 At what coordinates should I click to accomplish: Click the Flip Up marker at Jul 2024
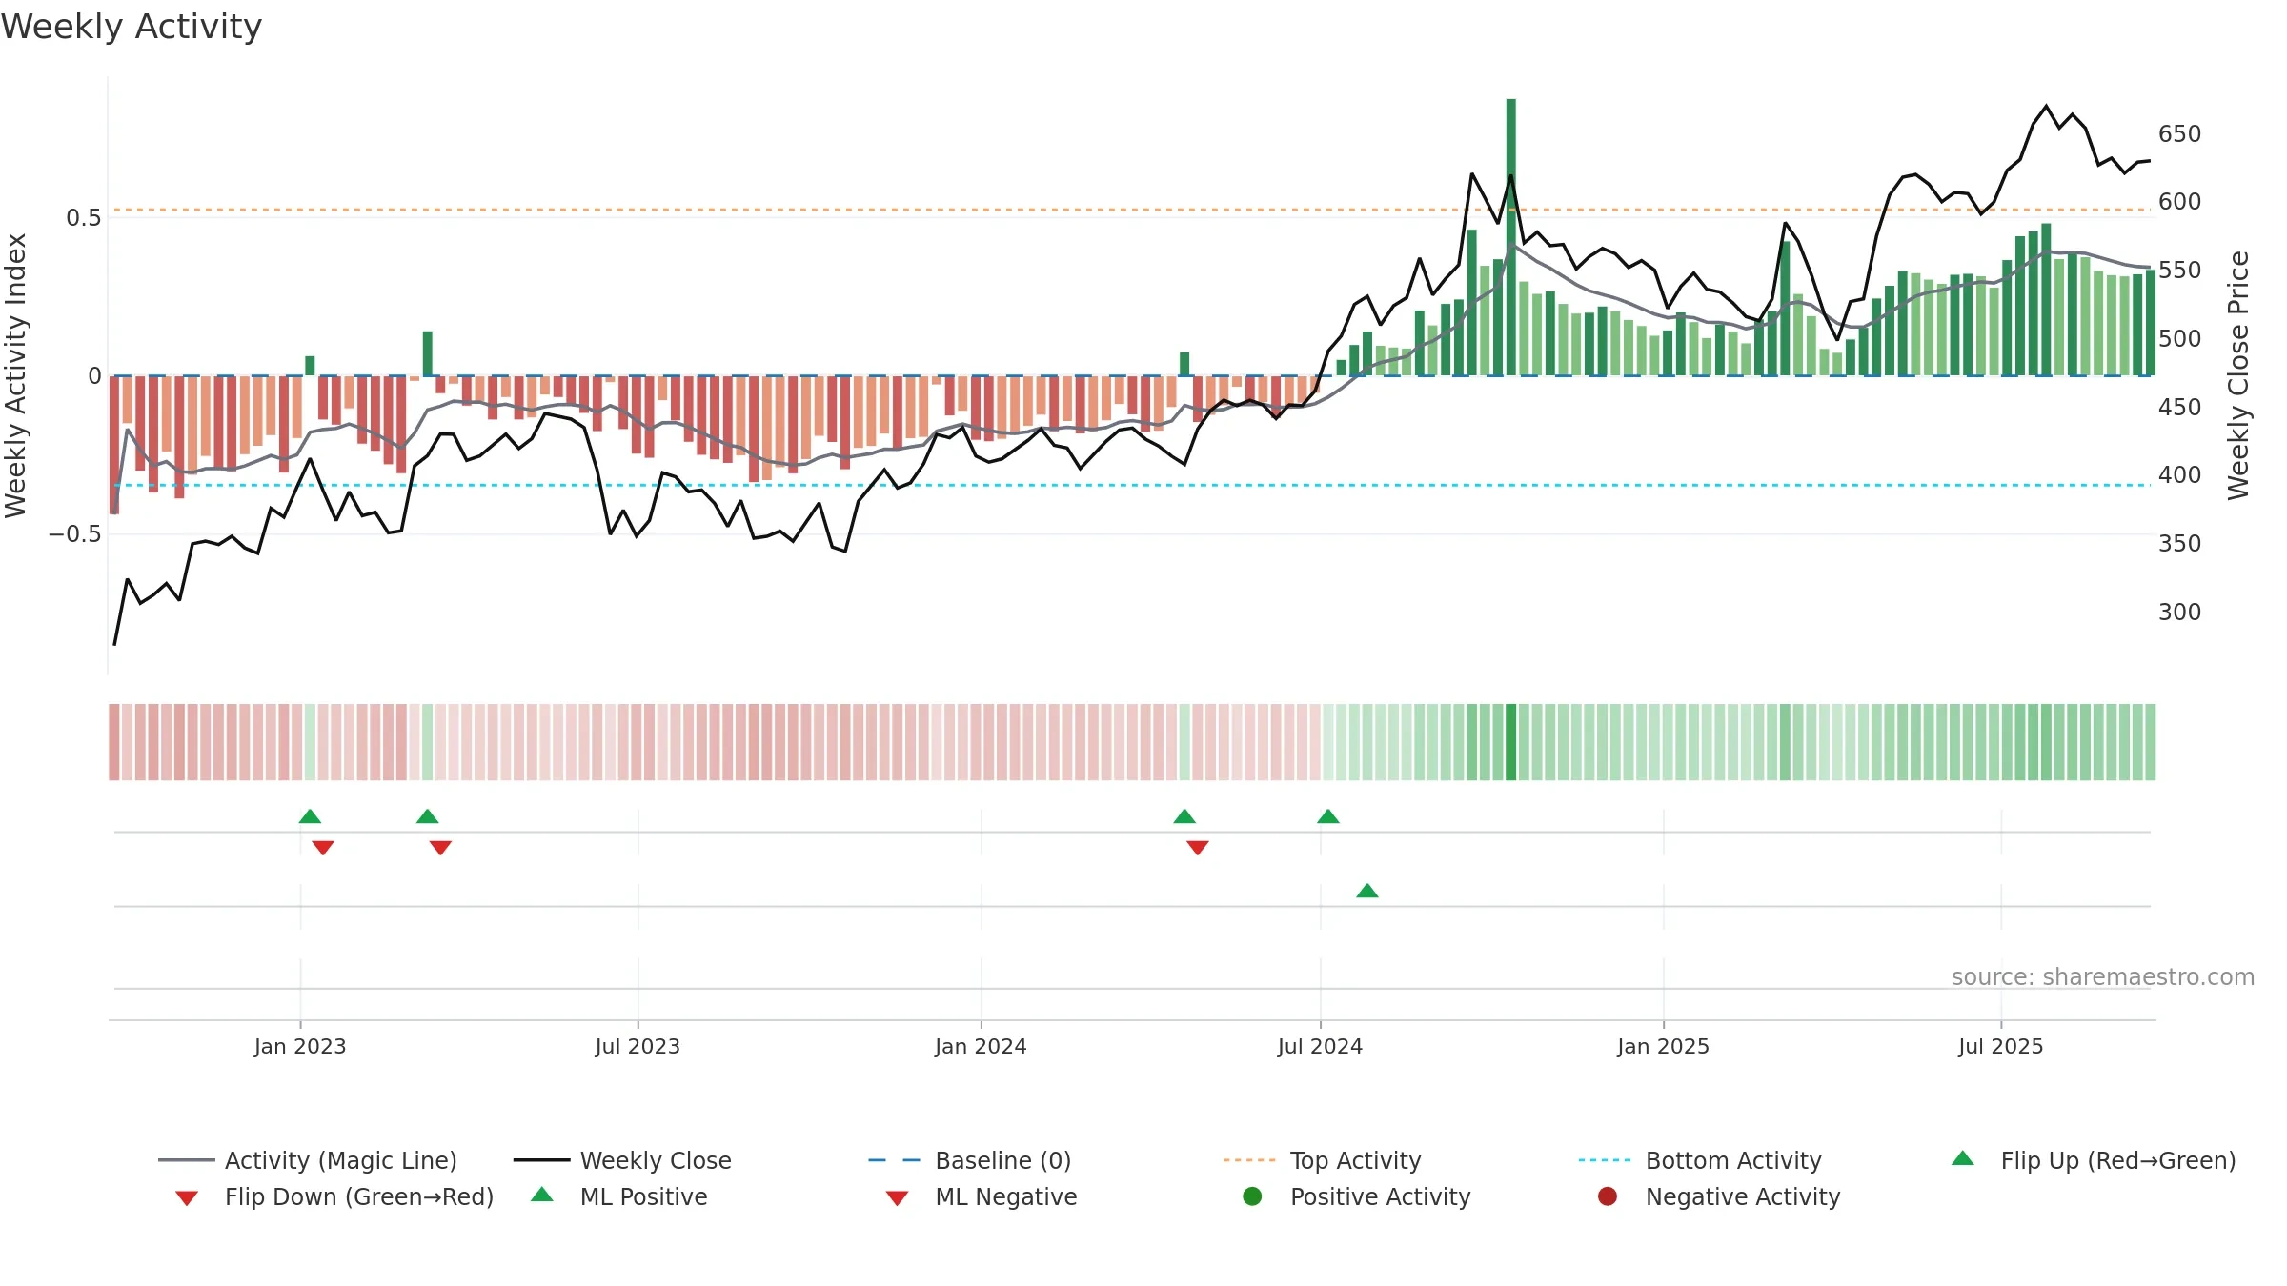coord(1328,816)
